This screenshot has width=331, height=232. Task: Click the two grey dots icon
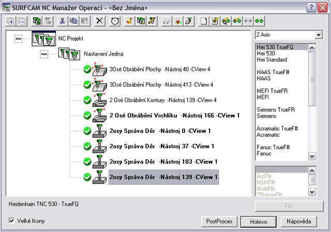(248, 21)
